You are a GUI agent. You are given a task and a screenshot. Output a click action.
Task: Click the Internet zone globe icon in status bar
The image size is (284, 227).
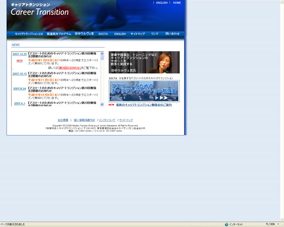click(x=226, y=224)
